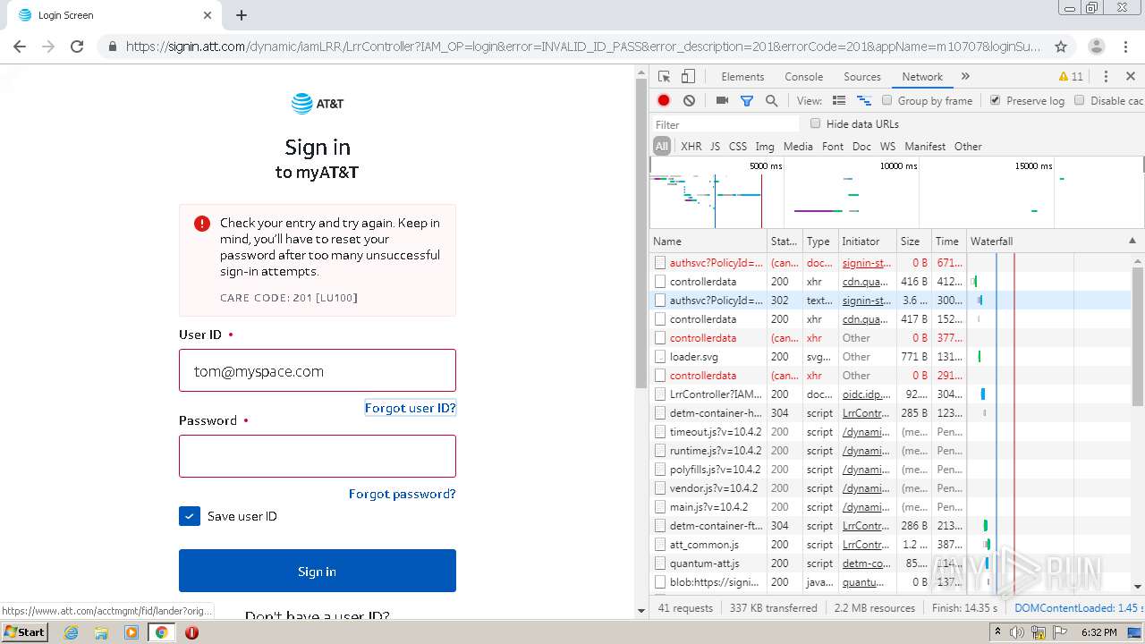Reload the current page

click(x=77, y=47)
